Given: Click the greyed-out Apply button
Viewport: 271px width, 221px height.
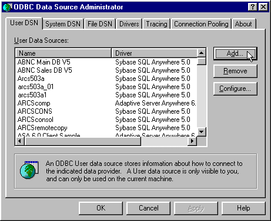Looking at the screenshot, I should click(196, 208).
